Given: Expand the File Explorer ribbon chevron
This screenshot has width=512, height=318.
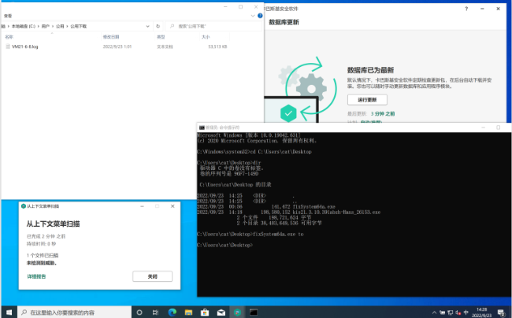Looking at the screenshot, I should click(x=253, y=15).
